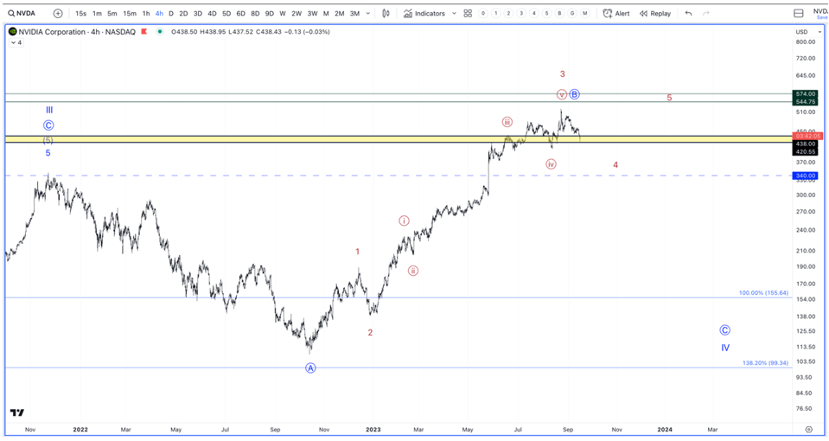Switch to the D daily timeframe
The width and height of the screenshot is (829, 441).
tap(171, 13)
